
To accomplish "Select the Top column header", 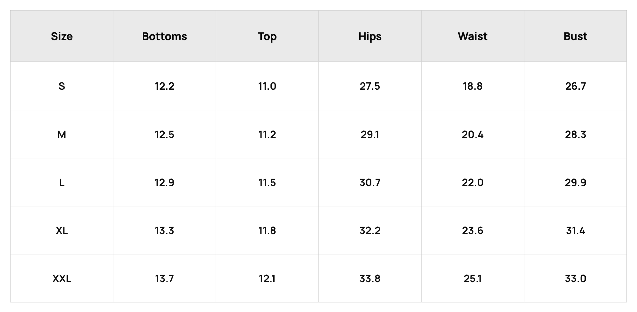I will point(267,37).
